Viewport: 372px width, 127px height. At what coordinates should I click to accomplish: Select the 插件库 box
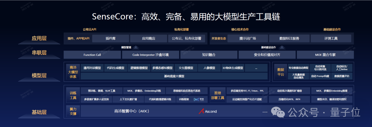point(111,38)
